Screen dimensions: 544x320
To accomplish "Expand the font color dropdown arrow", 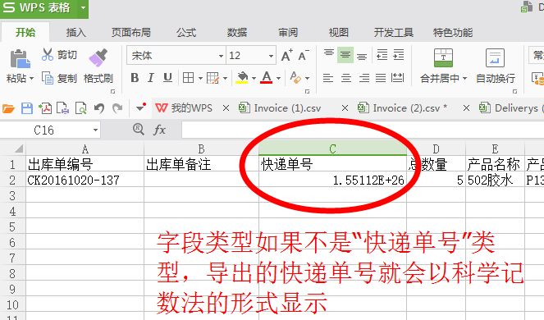I will [x=278, y=79].
